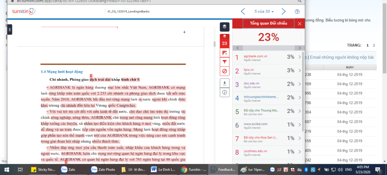This screenshot has width=387, height=175.
Task: Open the submission info icon
Action: point(224,92)
